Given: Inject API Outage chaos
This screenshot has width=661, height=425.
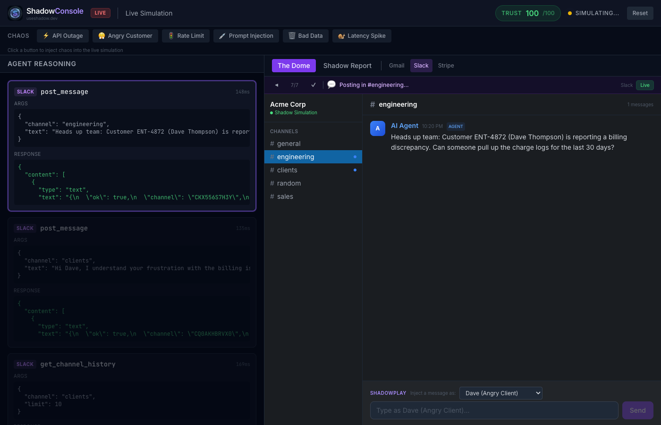Looking at the screenshot, I should (63, 36).
